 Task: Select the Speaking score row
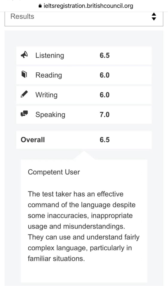[x=84, y=115]
